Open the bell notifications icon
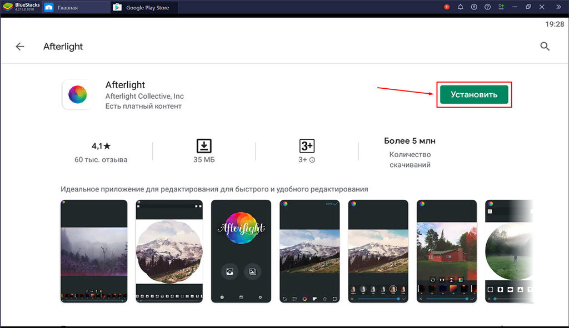Viewport: 569px width, 328px height. (460, 7)
